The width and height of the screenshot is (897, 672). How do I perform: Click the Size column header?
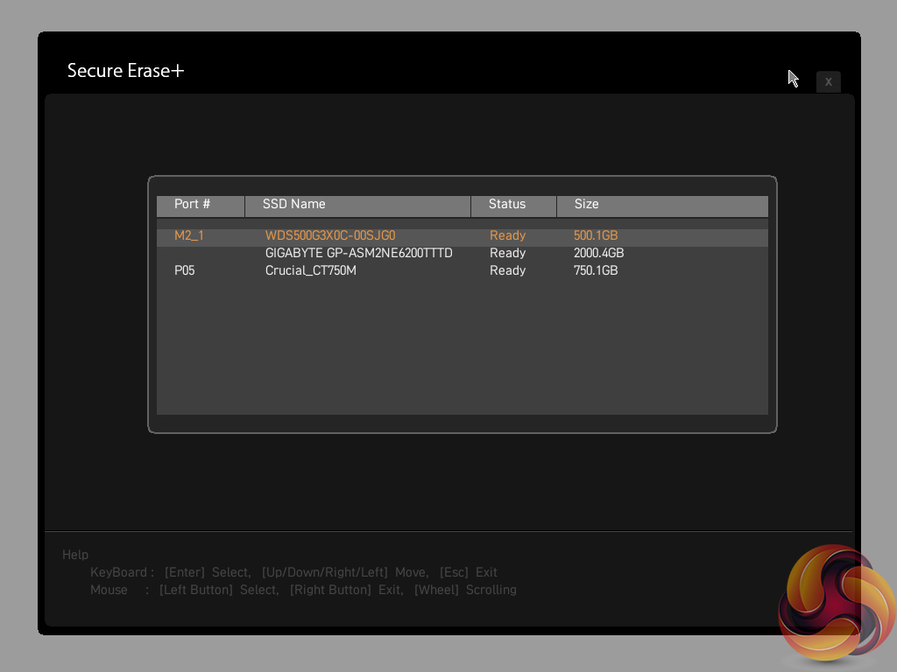coord(662,206)
